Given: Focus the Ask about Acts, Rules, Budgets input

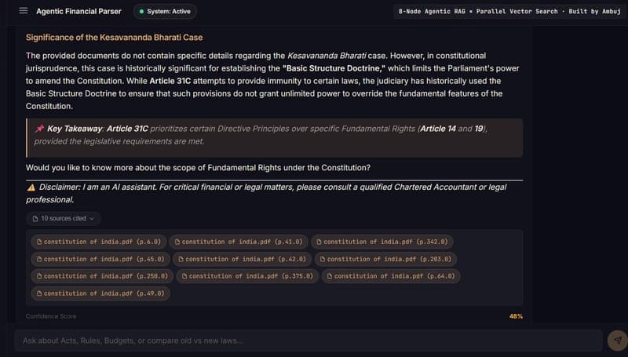Looking at the screenshot, I should (309, 341).
